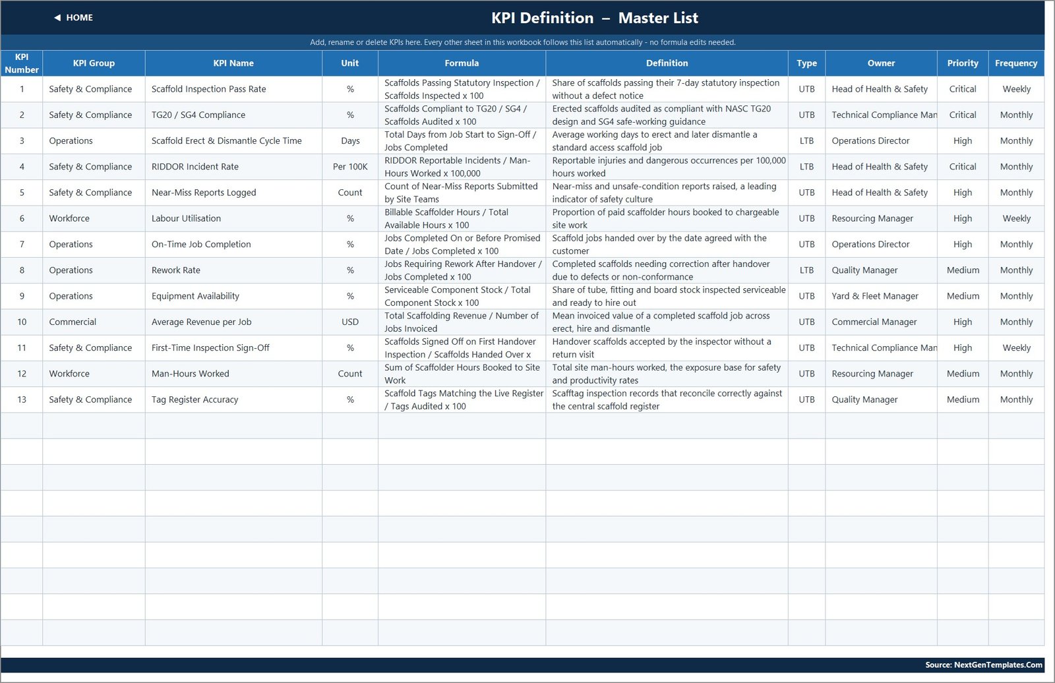Click the USD unit cell for KPI 10
Image resolution: width=1055 pixels, height=683 pixels.
[350, 322]
